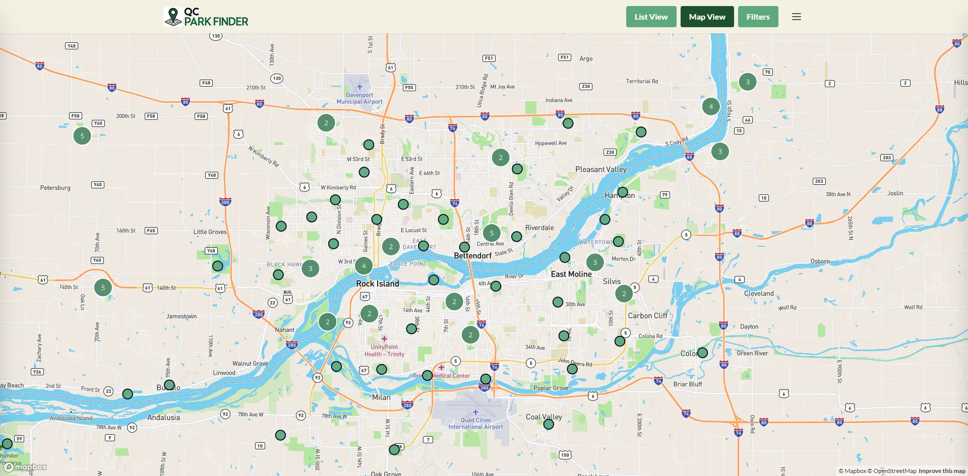Open the Filters panel
The width and height of the screenshot is (968, 476).
click(x=758, y=17)
